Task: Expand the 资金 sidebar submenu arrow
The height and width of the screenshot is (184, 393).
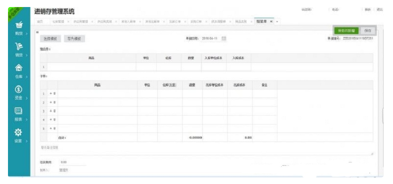Action: click(27, 98)
